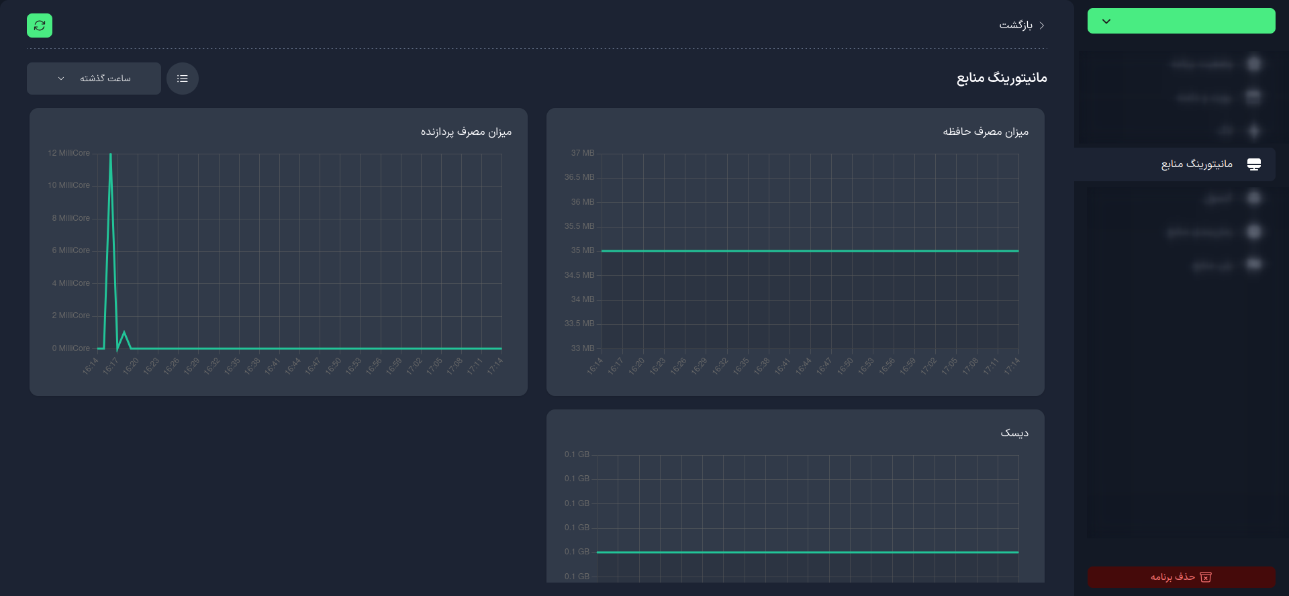The height and width of the screenshot is (596, 1289).
Task: Click the CPU usage spike peak on chart
Action: (x=111, y=155)
